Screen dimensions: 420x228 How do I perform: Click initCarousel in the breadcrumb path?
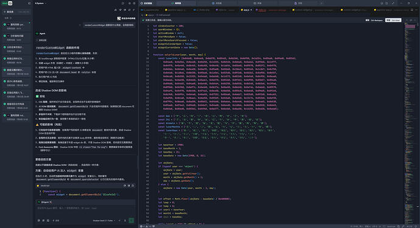click(x=163, y=15)
